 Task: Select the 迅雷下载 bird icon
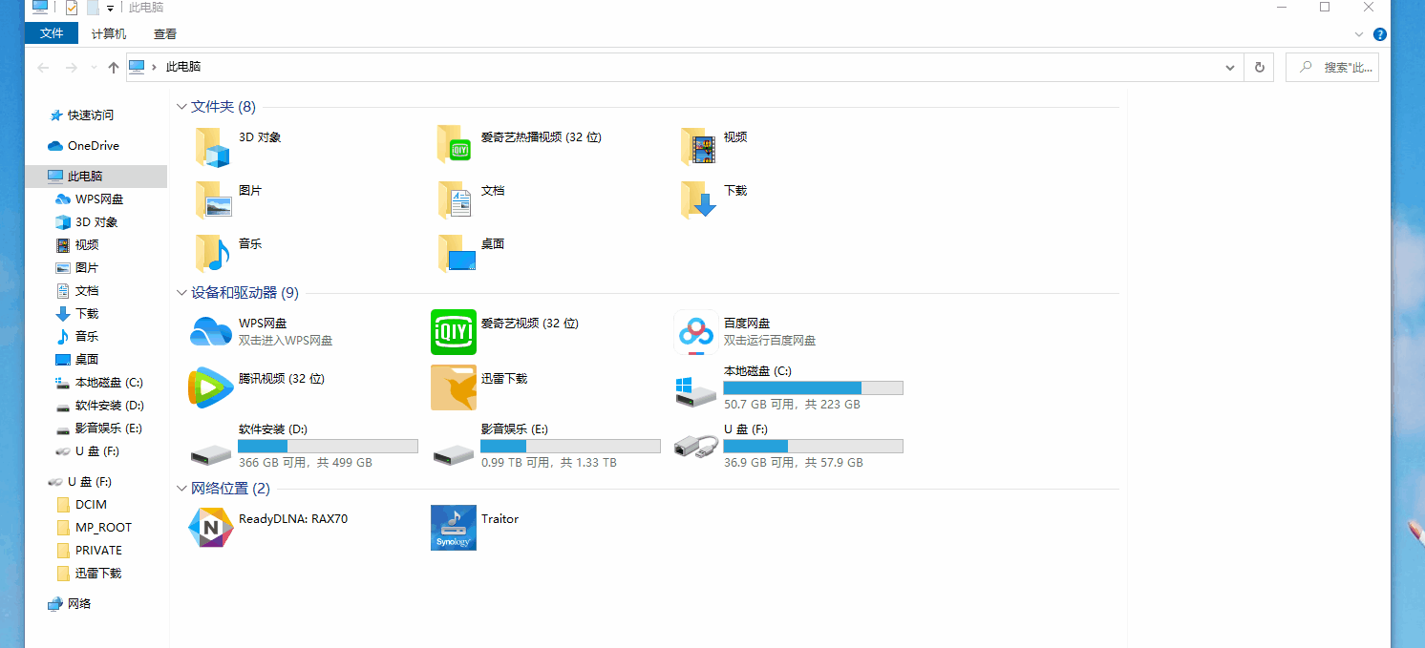click(454, 387)
